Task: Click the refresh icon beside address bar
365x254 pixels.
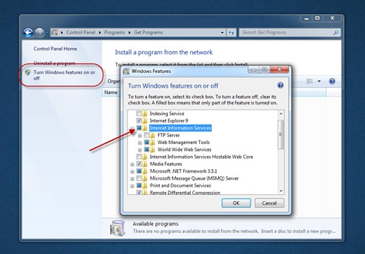Action: (x=231, y=33)
